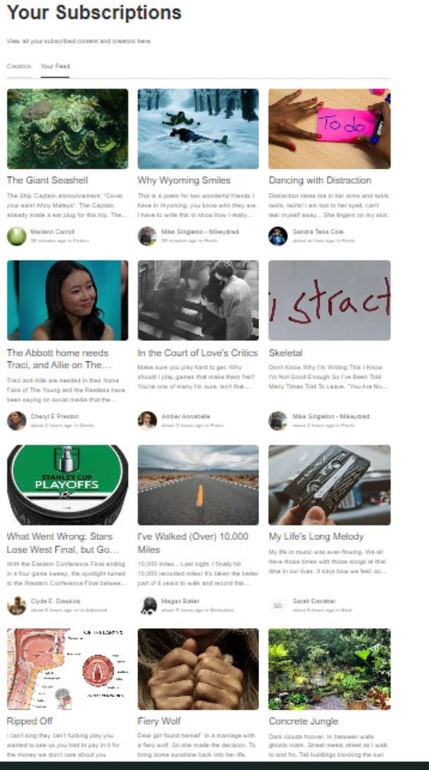This screenshot has height=770, width=429.
Task: Select Megan Baker's profile avatar
Action: click(147, 605)
